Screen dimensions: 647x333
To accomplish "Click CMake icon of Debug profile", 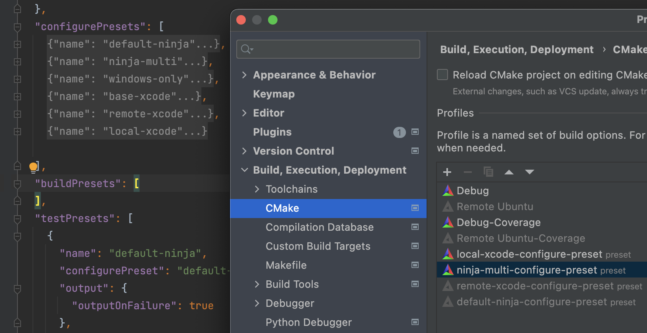I will coord(448,191).
